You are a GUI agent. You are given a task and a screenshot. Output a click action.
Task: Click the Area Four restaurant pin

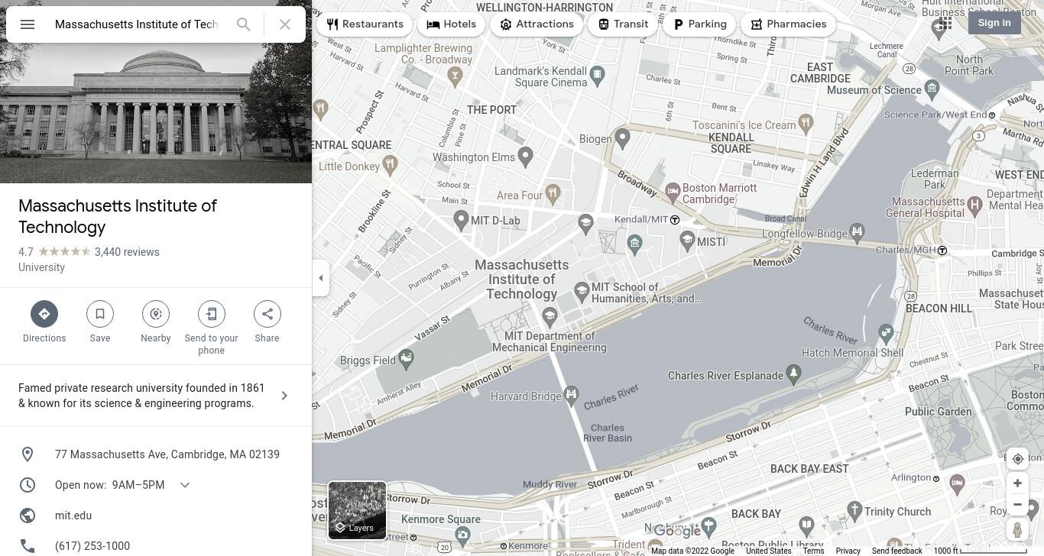point(553,192)
